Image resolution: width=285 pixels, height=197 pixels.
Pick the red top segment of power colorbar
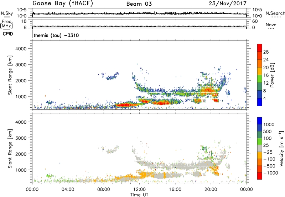(260, 48)
